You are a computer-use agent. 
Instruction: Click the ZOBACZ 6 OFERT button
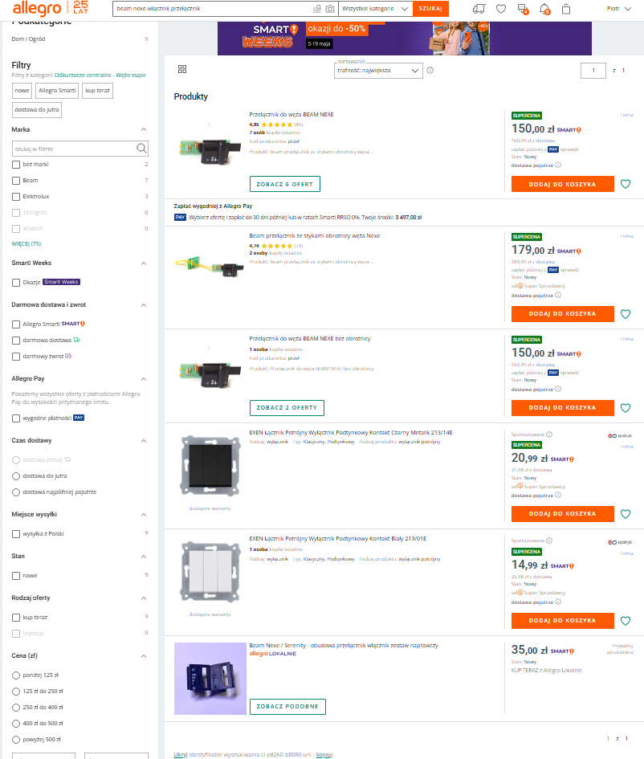(x=284, y=185)
